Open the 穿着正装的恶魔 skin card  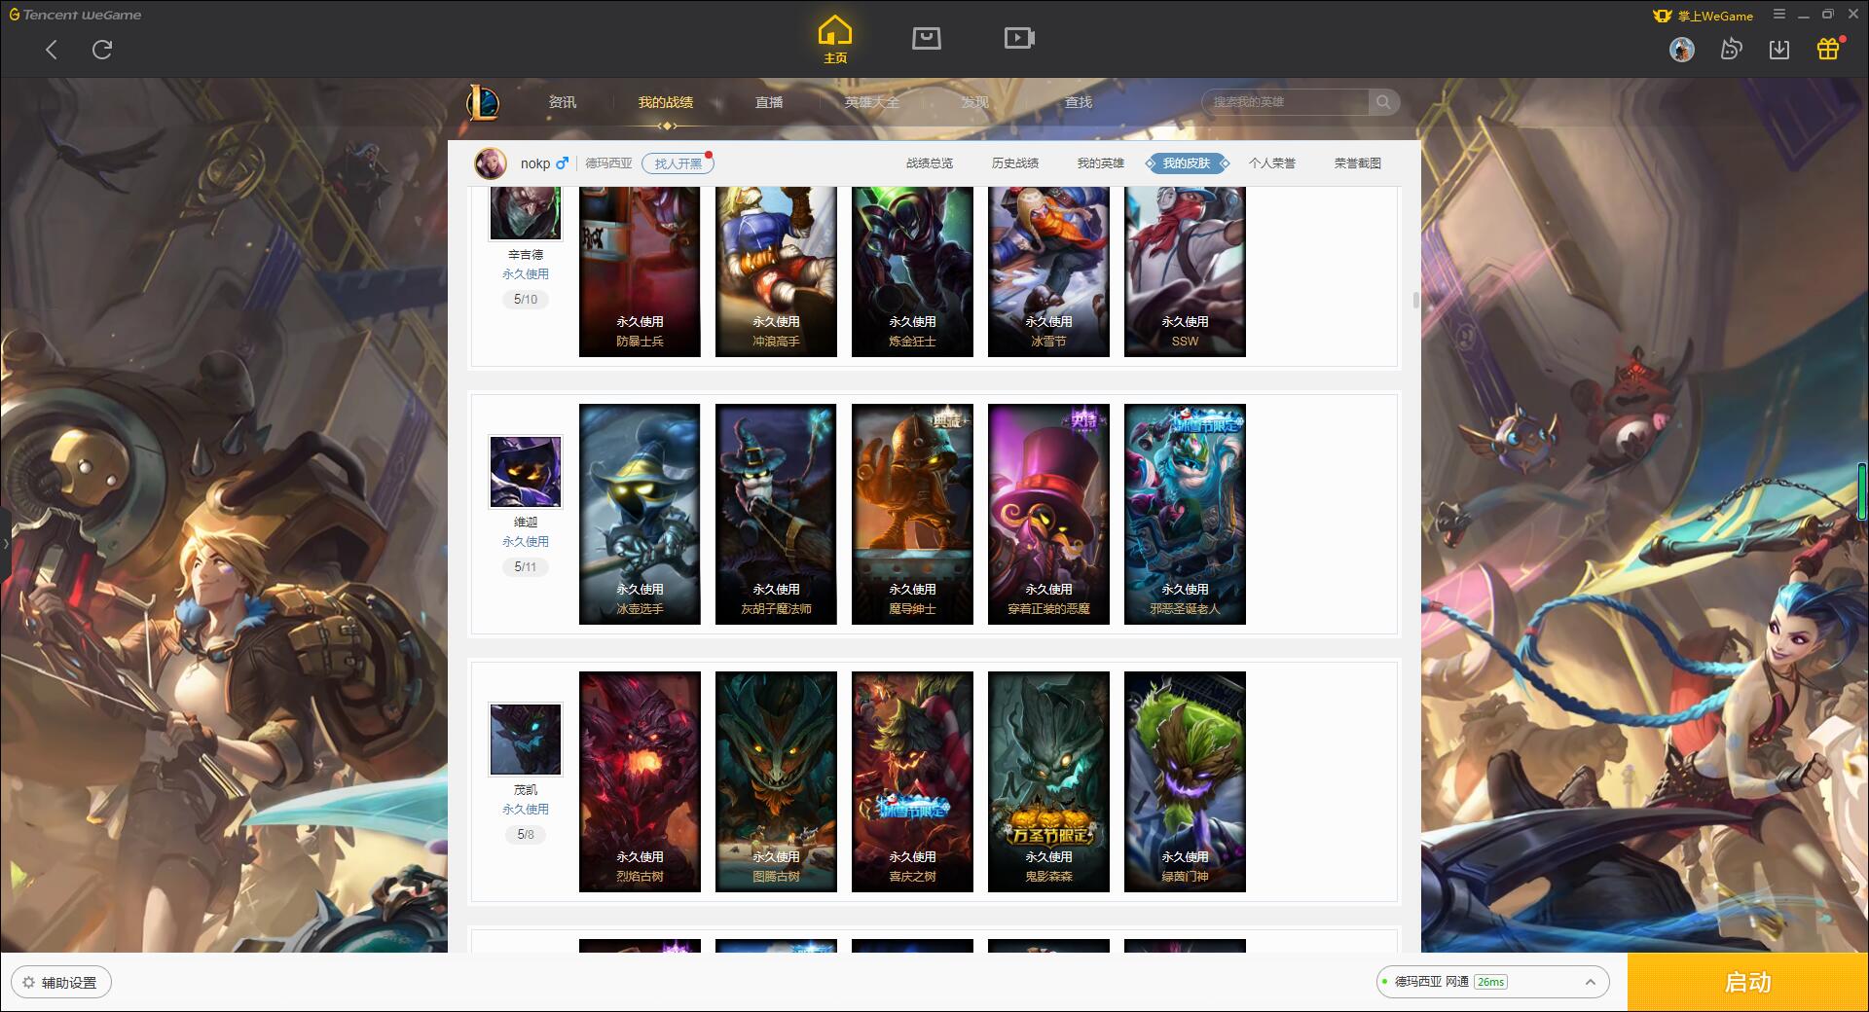1048,514
